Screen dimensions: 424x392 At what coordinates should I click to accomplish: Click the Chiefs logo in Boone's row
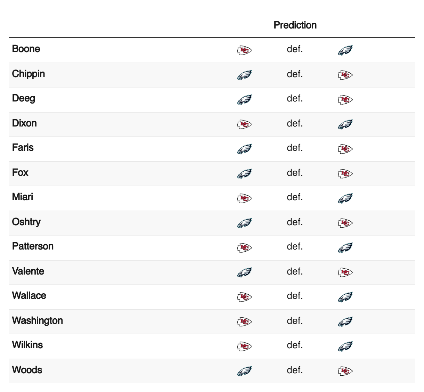[245, 50]
